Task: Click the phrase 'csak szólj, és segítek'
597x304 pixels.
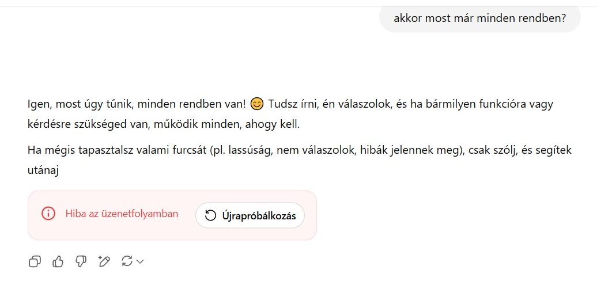Action: (x=520, y=150)
